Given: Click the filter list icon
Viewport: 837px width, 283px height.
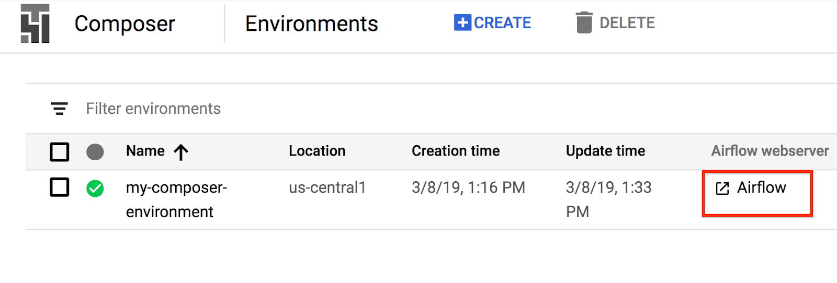Looking at the screenshot, I should click(60, 109).
